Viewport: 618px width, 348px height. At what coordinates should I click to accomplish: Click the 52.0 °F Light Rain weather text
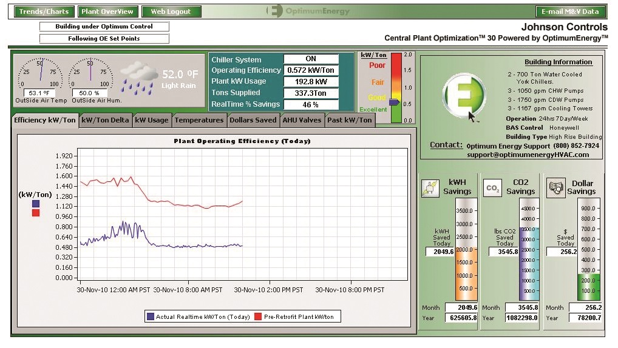(x=180, y=79)
